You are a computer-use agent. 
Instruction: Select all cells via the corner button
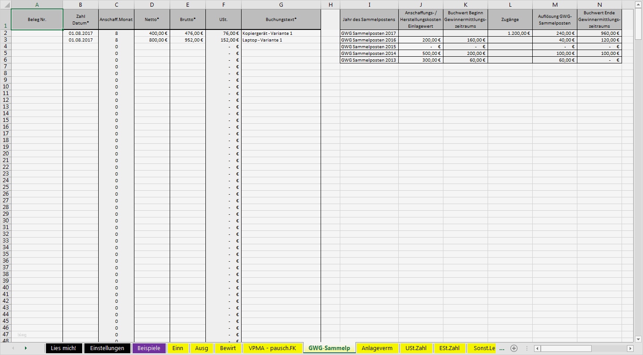click(4, 4)
